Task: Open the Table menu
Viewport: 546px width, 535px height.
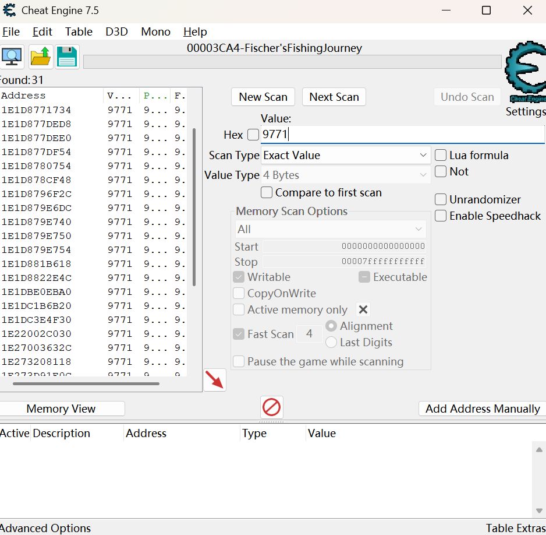Action: [79, 31]
